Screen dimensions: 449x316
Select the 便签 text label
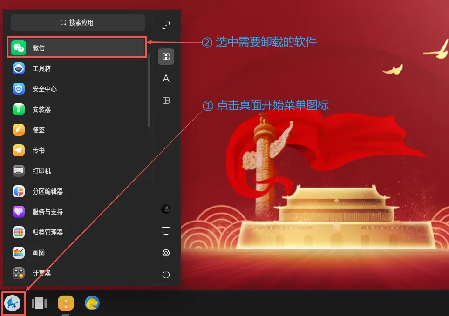39,130
